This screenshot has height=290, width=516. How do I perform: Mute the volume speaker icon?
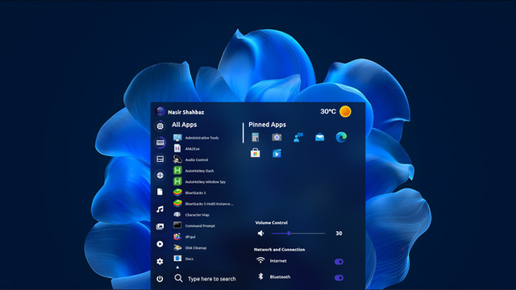[x=260, y=233]
